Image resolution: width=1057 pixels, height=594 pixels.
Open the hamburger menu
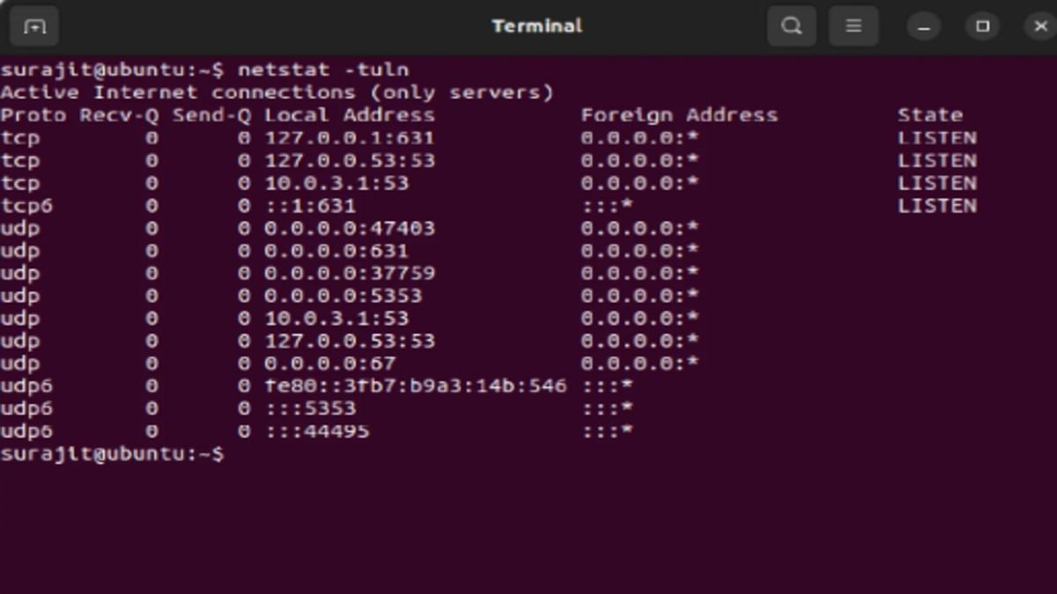coord(853,26)
